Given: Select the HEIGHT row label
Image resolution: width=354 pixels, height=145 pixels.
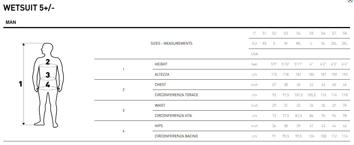Looking at the screenshot, I should 161,64.
